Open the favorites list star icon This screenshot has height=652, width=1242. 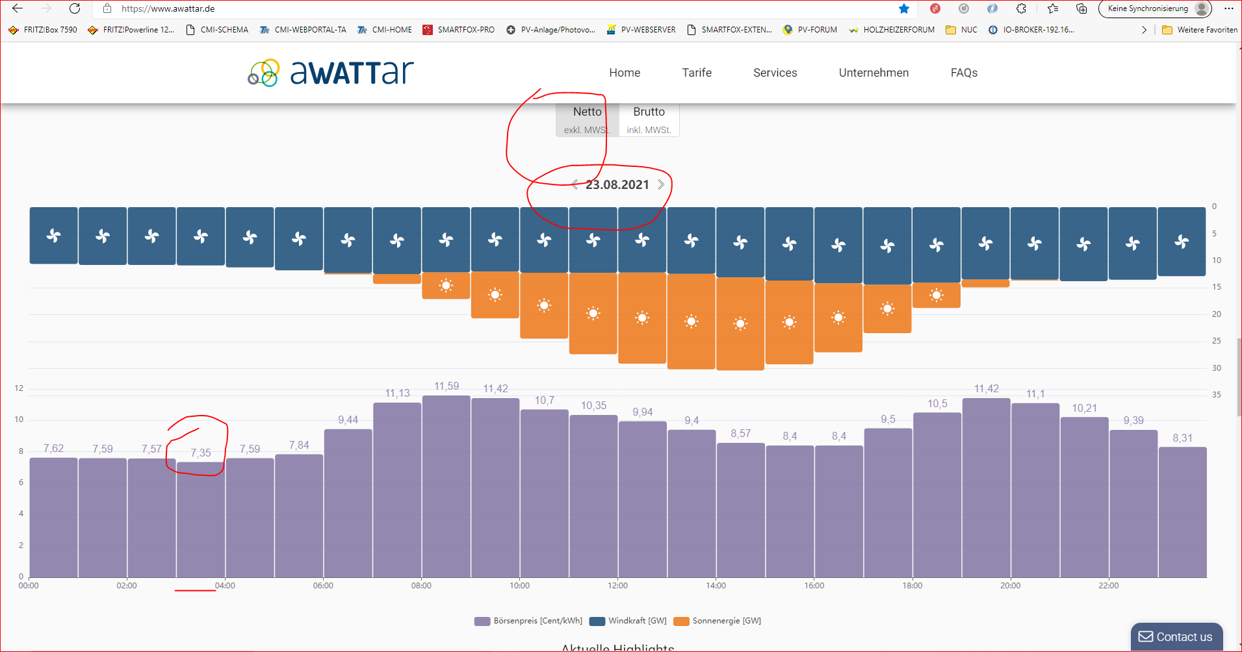[x=1053, y=8]
